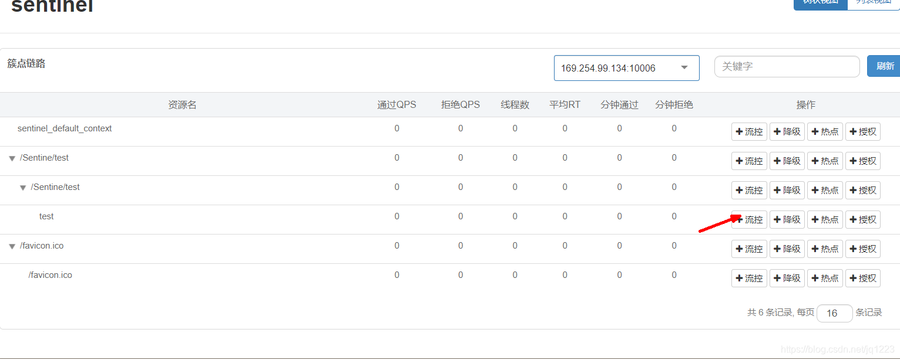Click 授权 in the top-level /Sentine/test row
The image size is (900, 360).
(863, 161)
